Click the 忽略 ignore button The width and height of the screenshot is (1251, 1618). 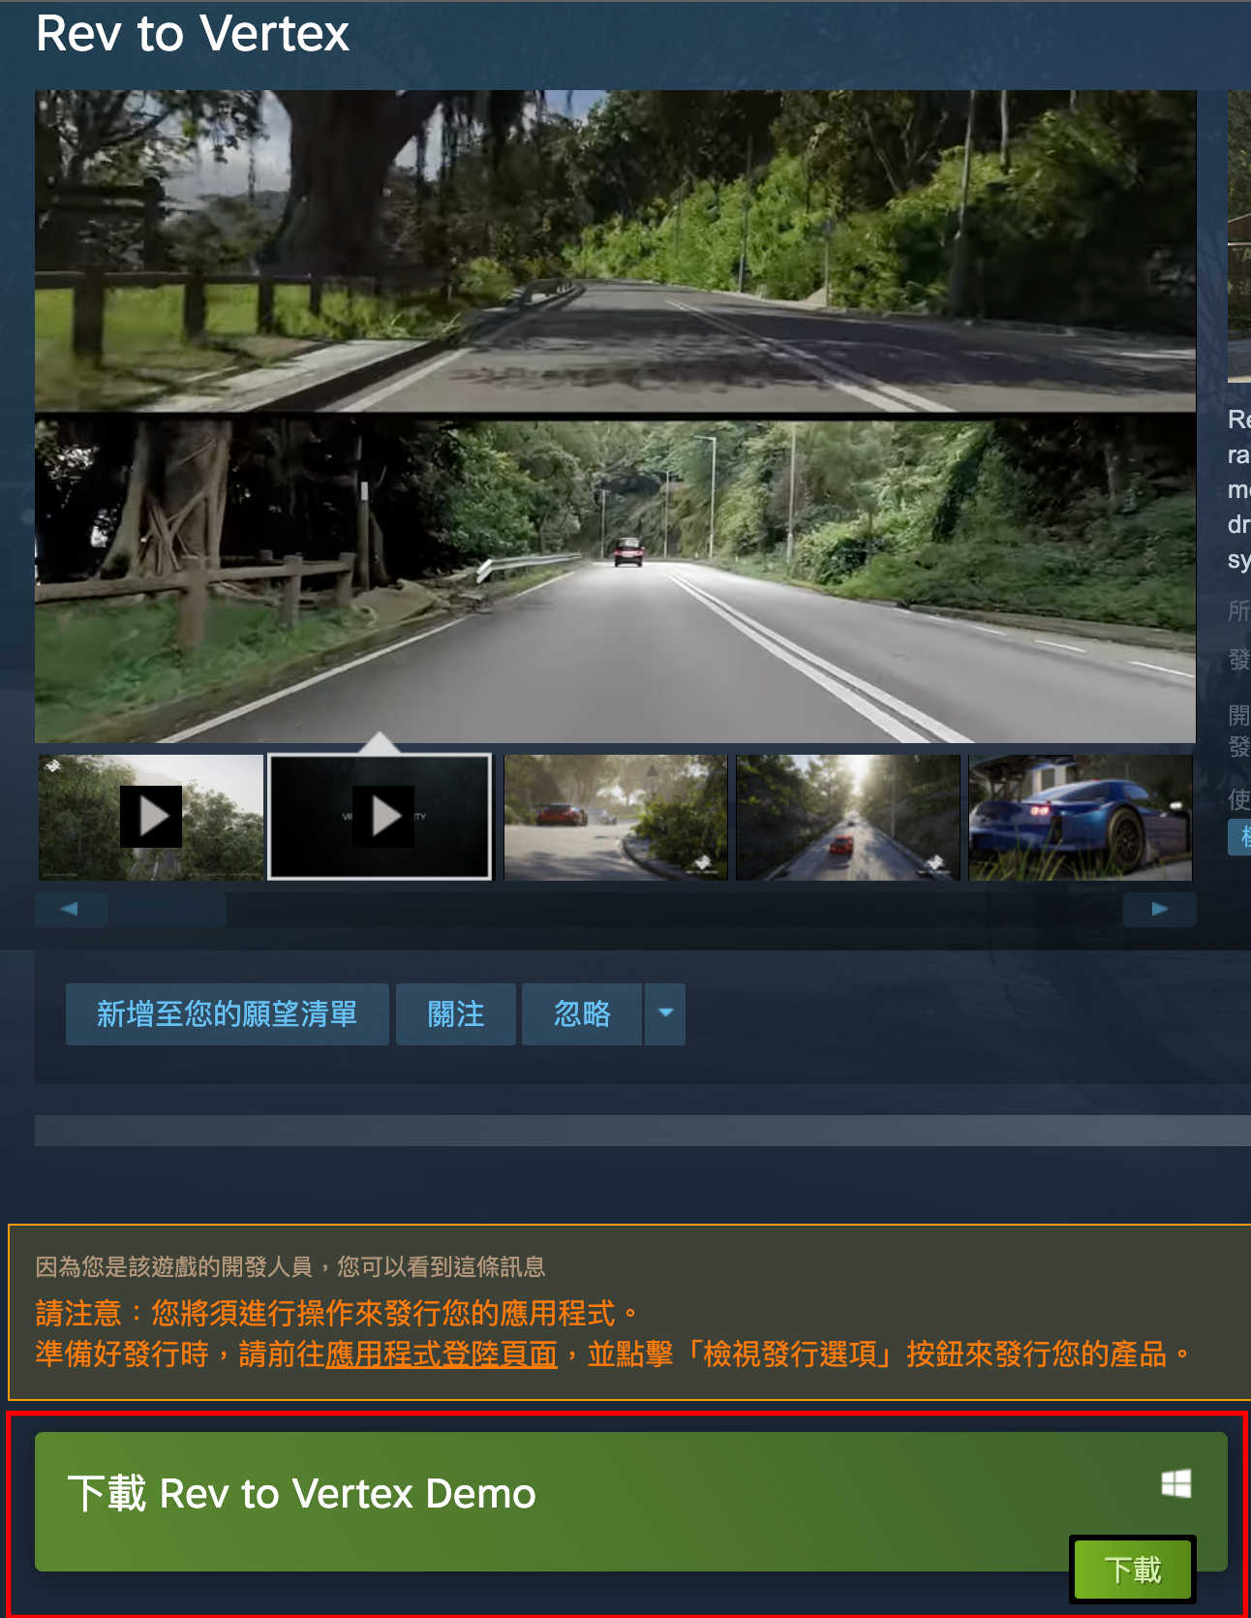tap(582, 1013)
